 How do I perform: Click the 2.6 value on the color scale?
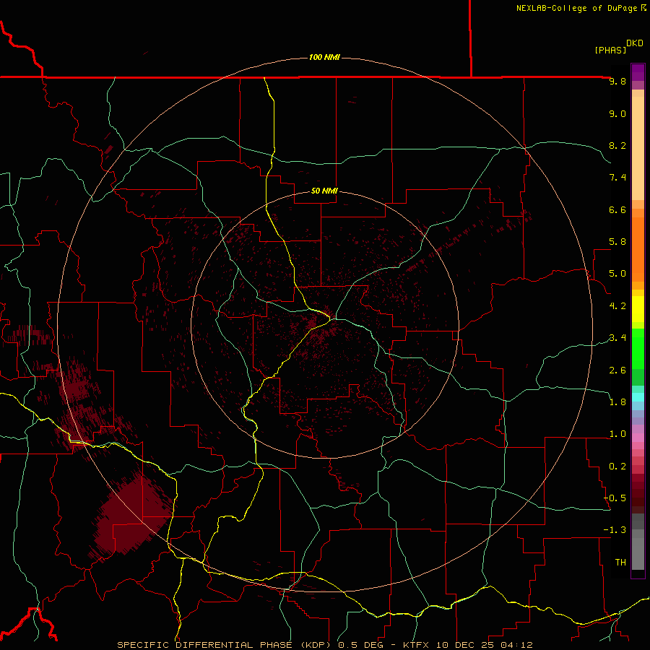click(x=617, y=370)
